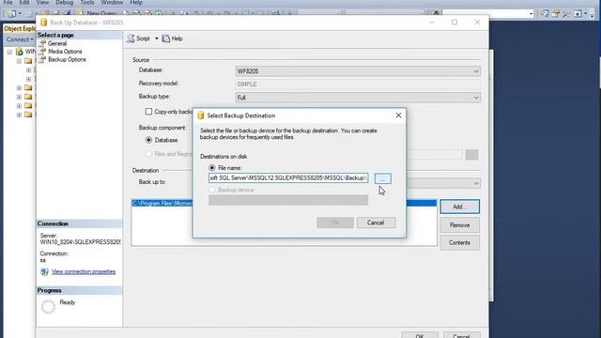Click the Contents button
This screenshot has height=338, width=601.
click(x=459, y=242)
